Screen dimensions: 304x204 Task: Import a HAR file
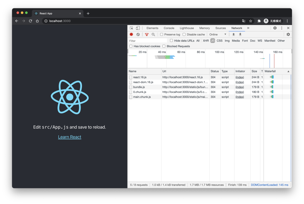click(233, 35)
